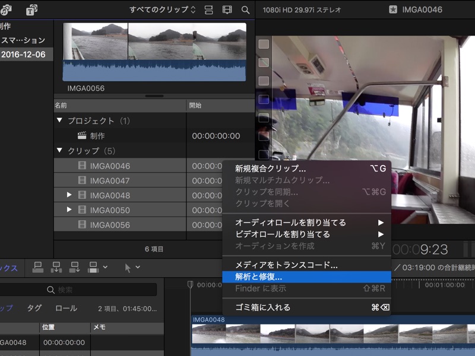Insert selected clip into the storyline
475x356 pixels.
tap(57, 267)
